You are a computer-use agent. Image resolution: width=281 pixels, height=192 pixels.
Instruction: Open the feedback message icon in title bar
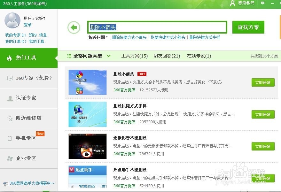point(262,3)
